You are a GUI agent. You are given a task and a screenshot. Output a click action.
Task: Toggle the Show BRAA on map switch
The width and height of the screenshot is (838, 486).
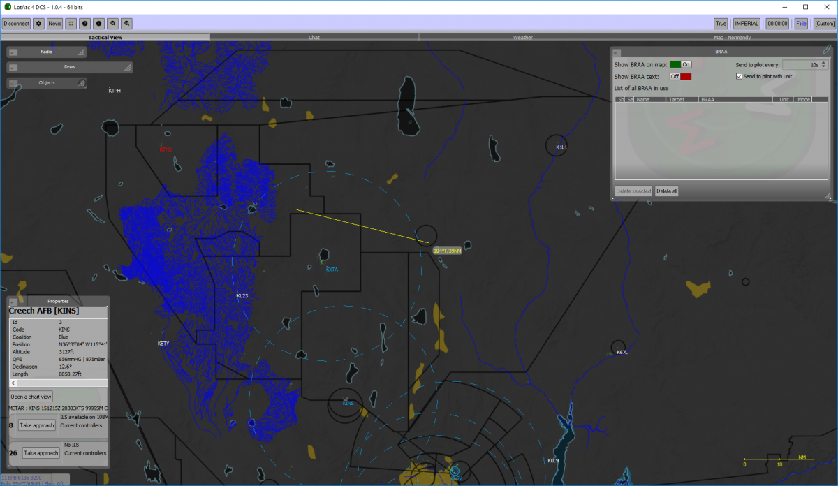tap(680, 64)
